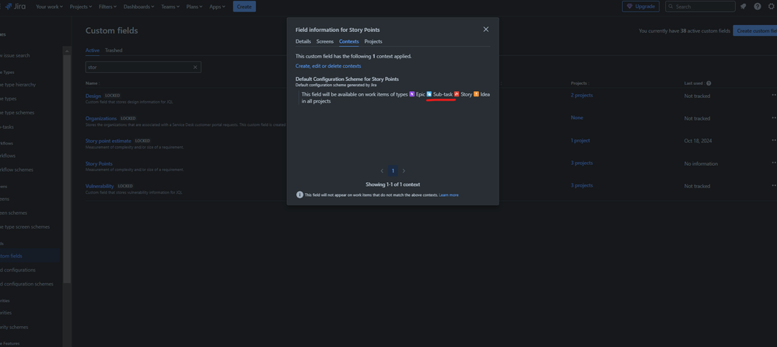Expand the Your work dropdown
The image size is (777, 347).
pos(50,6)
